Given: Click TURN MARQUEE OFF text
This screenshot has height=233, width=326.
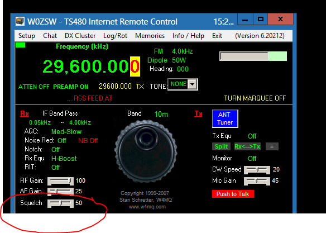Looking at the screenshot, I should point(255,98).
